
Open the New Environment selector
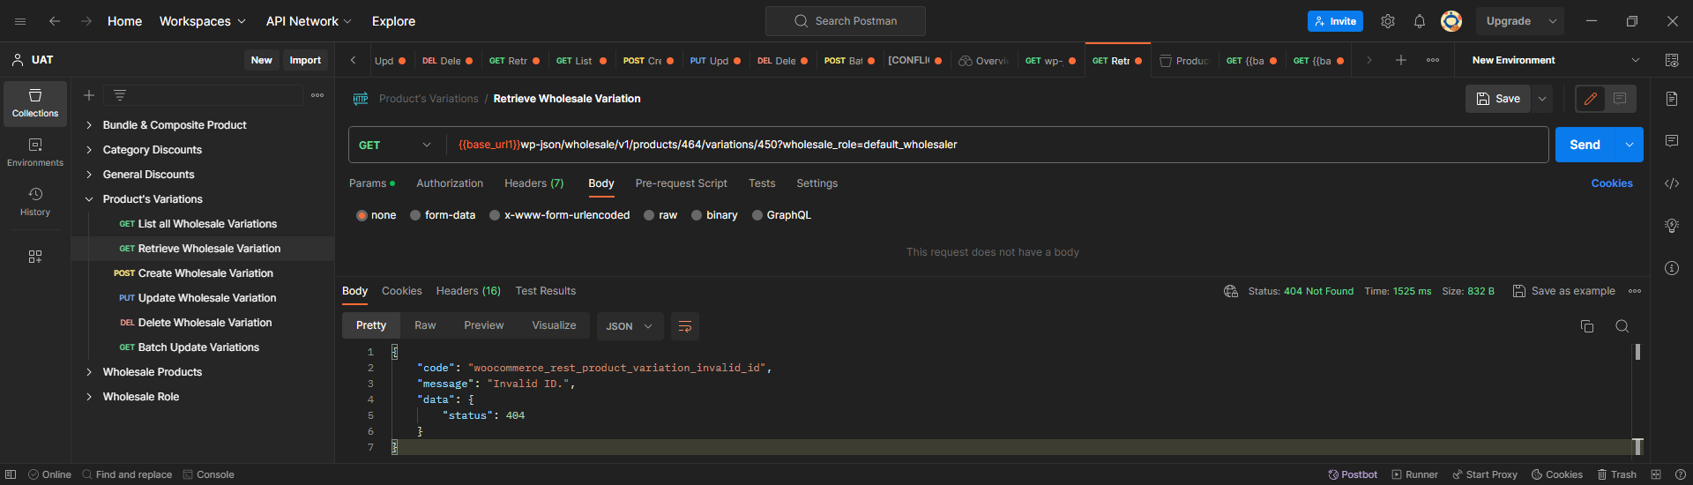point(1555,60)
